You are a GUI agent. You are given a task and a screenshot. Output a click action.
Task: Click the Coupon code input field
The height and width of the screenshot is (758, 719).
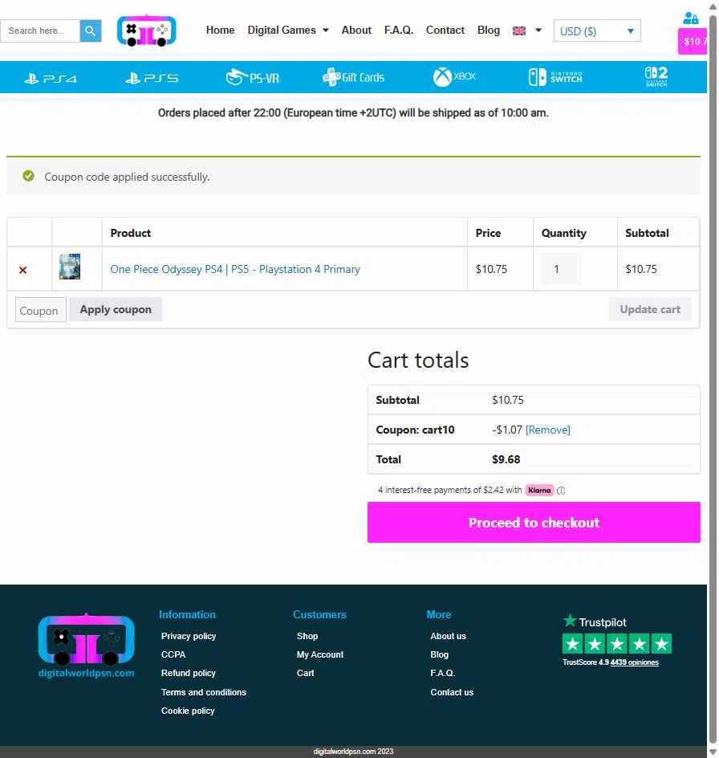point(41,310)
